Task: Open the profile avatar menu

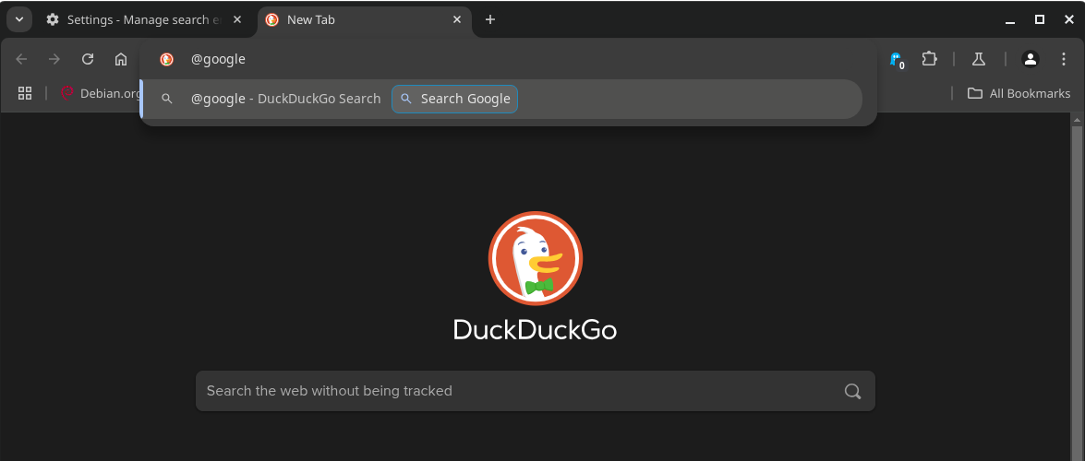Action: pyautogui.click(x=1031, y=59)
